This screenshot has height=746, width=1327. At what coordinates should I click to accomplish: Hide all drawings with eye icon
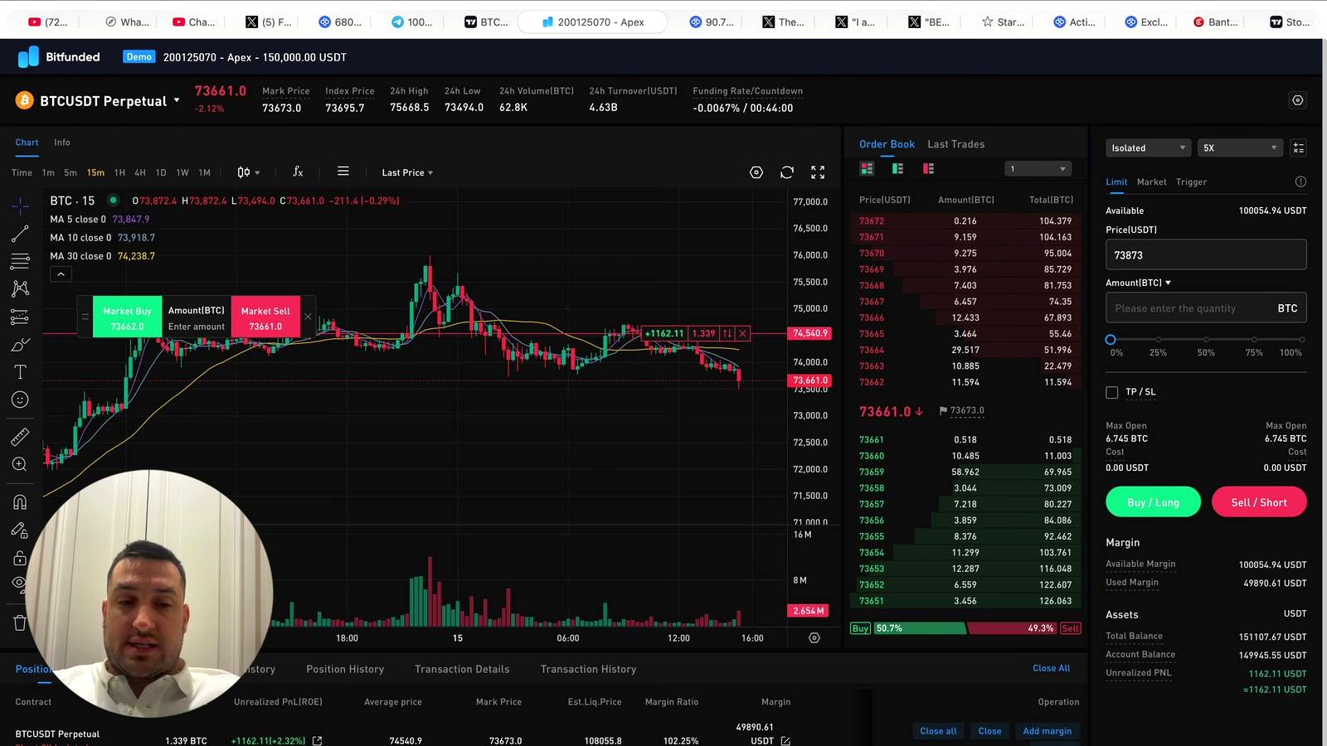(20, 584)
